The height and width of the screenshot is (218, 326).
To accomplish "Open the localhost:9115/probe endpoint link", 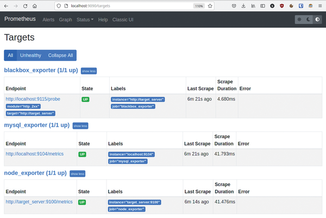I will click(33, 99).
